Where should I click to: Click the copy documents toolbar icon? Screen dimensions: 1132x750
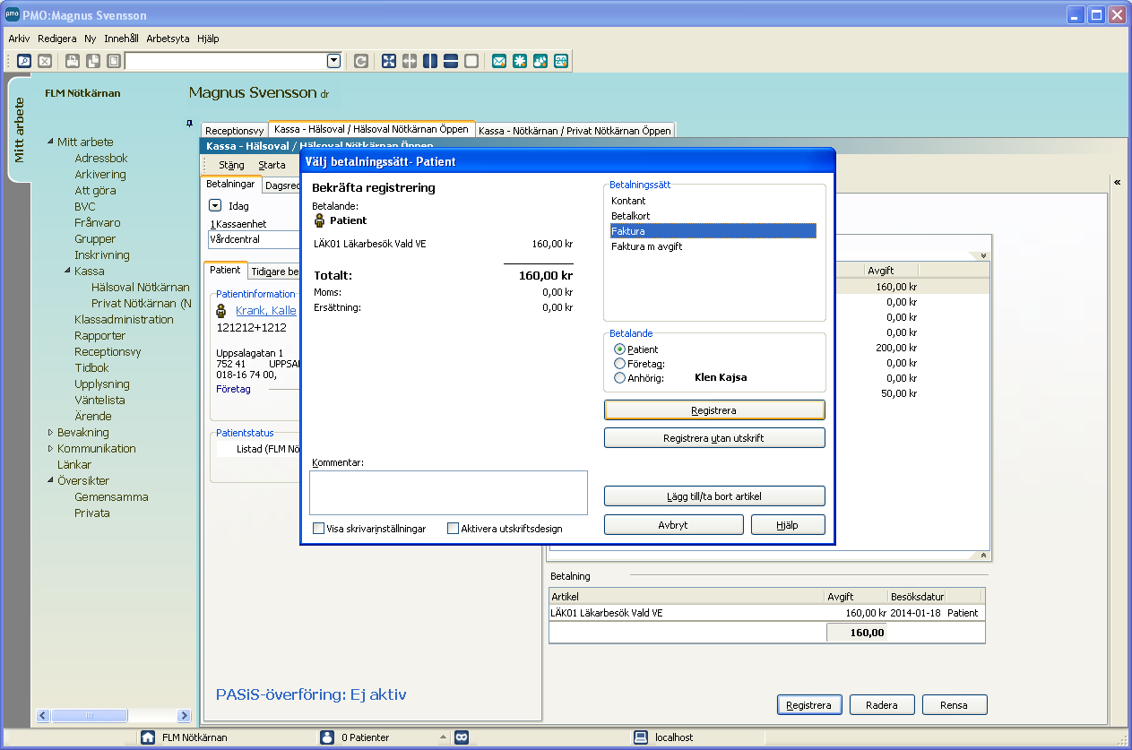92,61
